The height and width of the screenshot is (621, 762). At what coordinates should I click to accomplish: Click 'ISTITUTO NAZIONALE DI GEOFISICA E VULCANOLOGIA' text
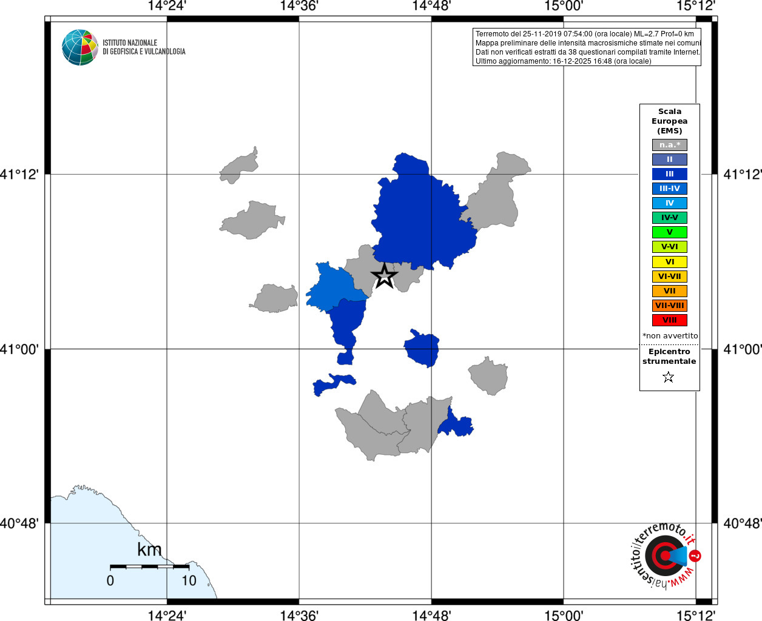click(144, 47)
